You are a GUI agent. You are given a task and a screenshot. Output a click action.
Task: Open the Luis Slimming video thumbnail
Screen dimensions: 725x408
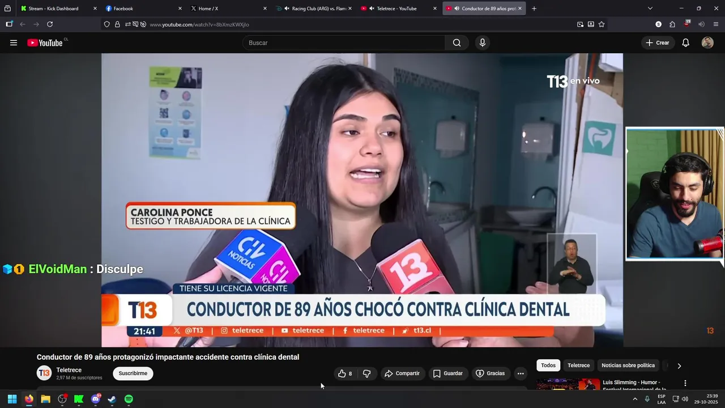pos(568,384)
